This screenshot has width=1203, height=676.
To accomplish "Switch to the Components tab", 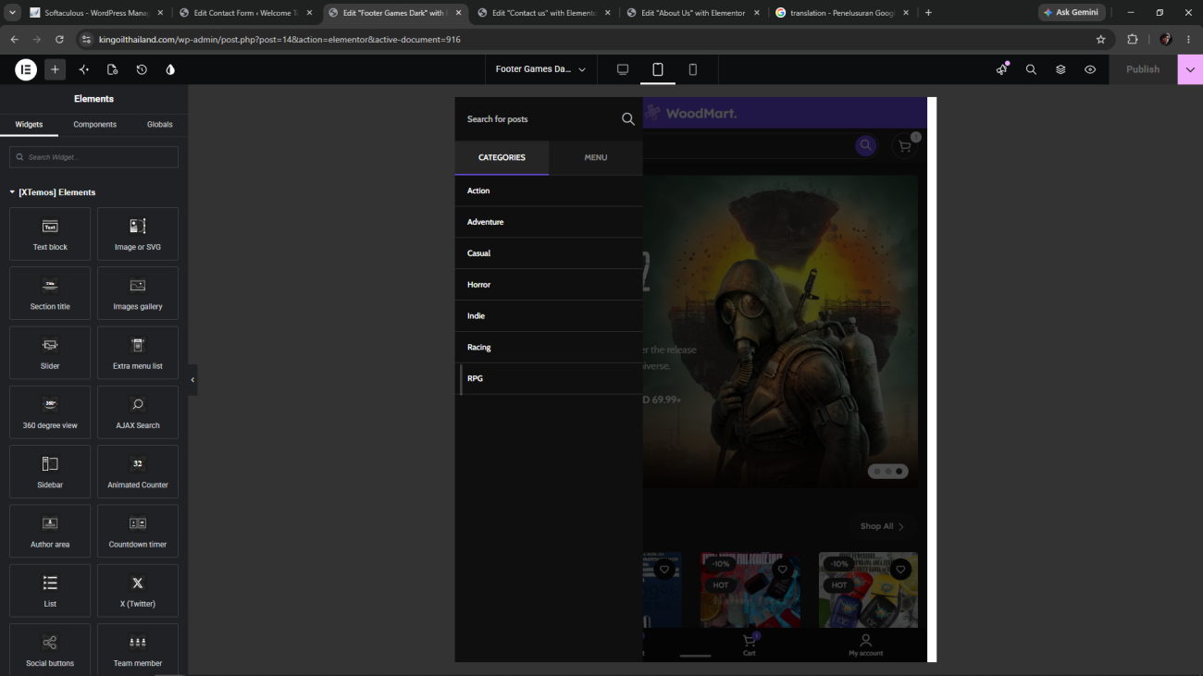I will (95, 124).
